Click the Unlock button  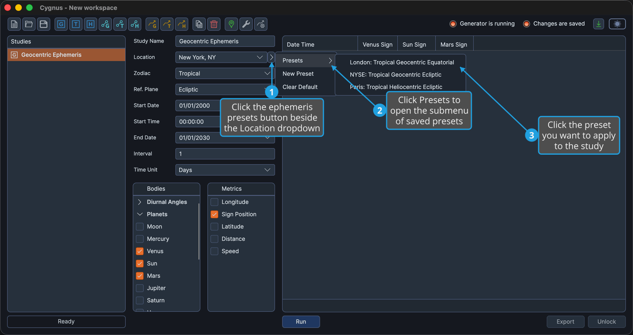tap(607, 322)
